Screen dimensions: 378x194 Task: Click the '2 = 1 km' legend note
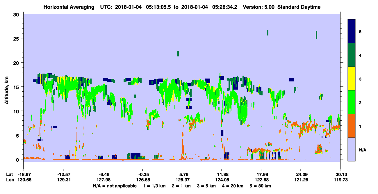[181, 186]
